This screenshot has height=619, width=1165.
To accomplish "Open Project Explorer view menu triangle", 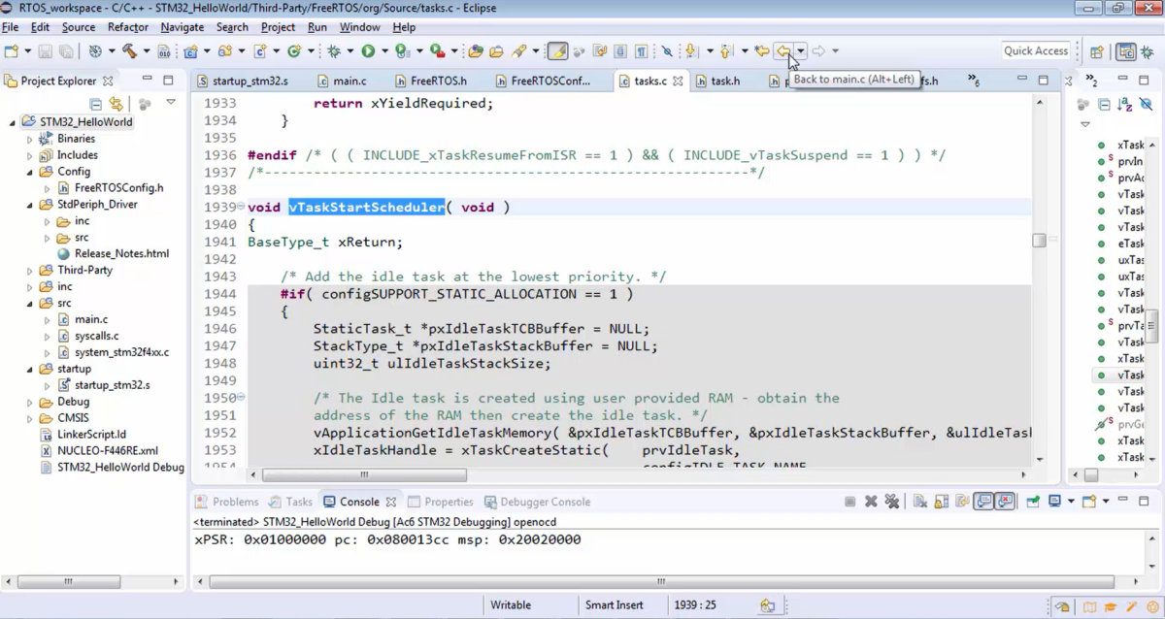I will pyautogui.click(x=171, y=102).
